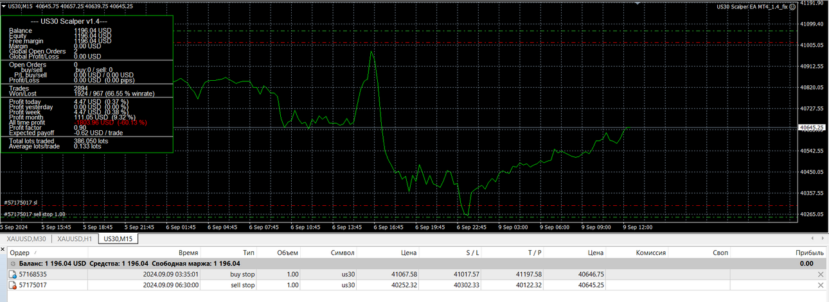The image size is (829, 302).
Task: Click the S / L column header
Action: [x=472, y=253]
